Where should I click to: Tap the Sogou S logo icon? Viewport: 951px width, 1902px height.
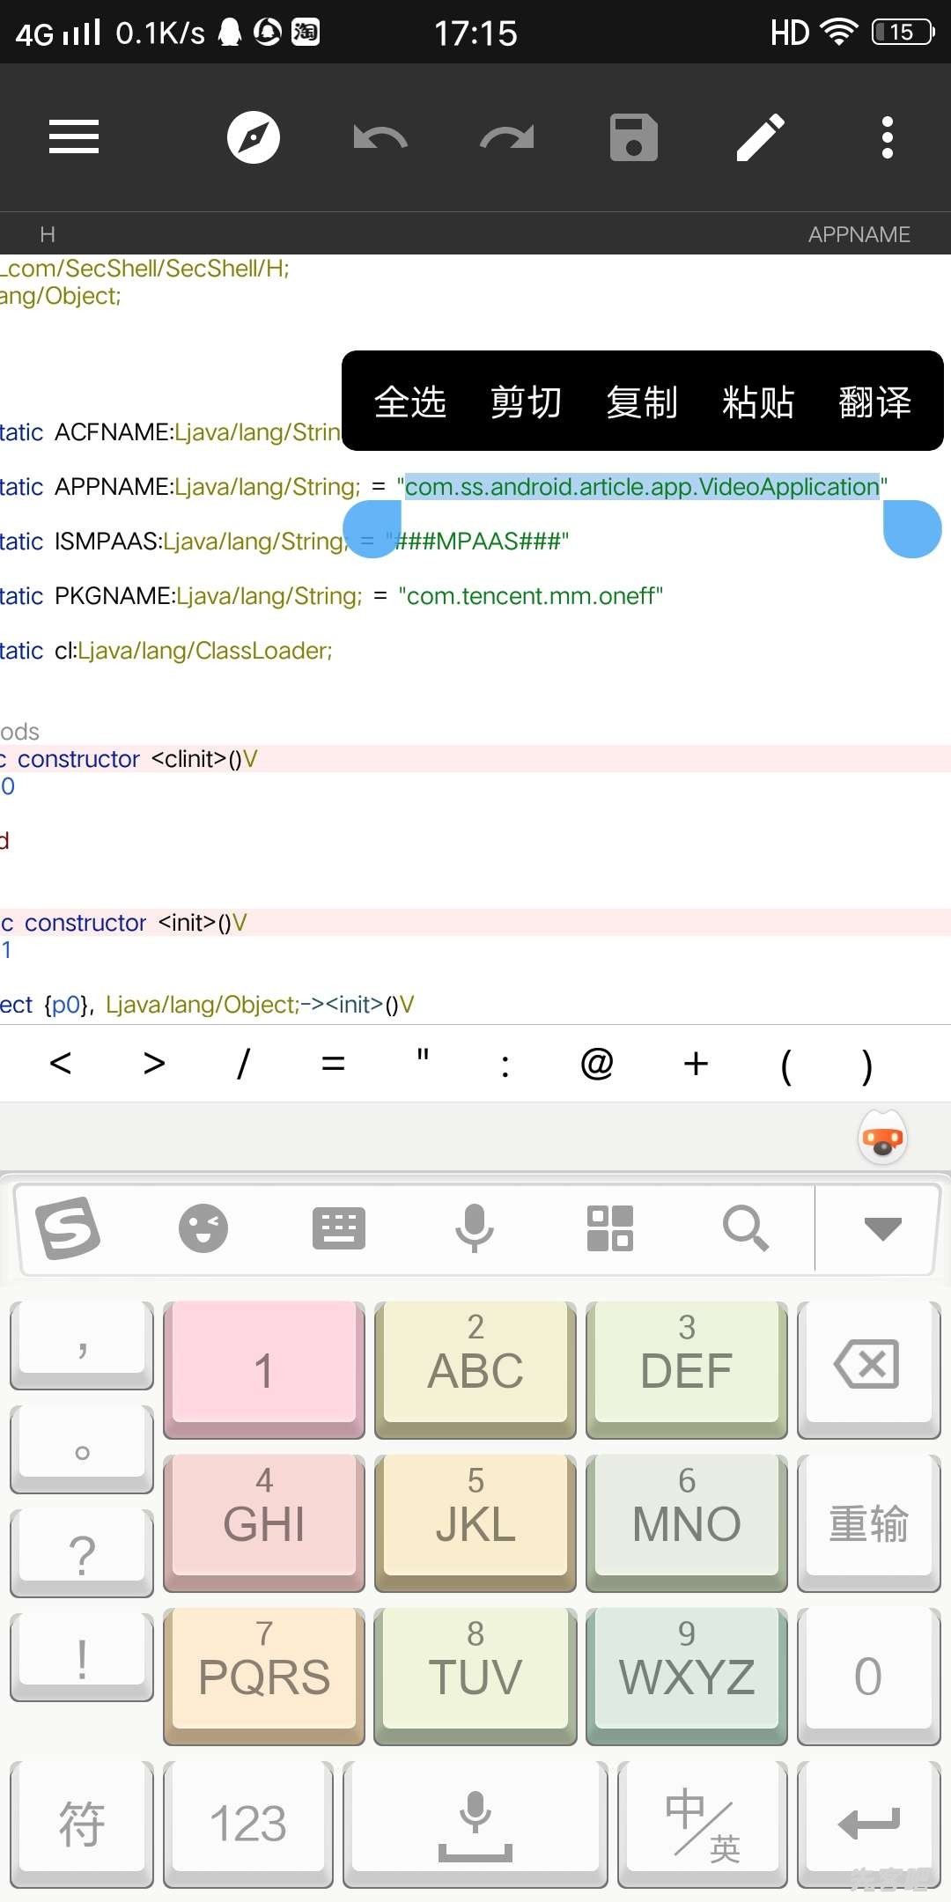point(68,1228)
